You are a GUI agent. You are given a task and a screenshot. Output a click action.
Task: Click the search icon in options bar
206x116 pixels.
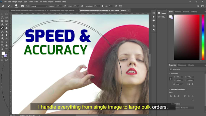(x=198, y=6)
